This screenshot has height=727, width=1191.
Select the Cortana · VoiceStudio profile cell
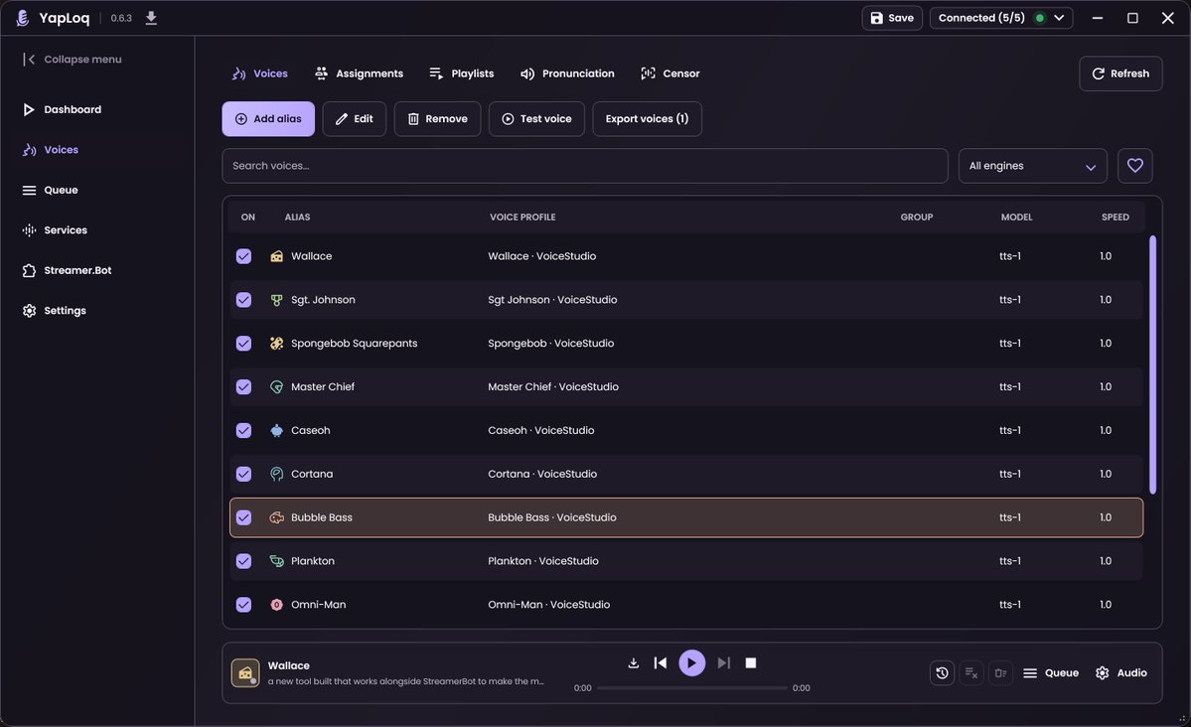[x=542, y=474]
